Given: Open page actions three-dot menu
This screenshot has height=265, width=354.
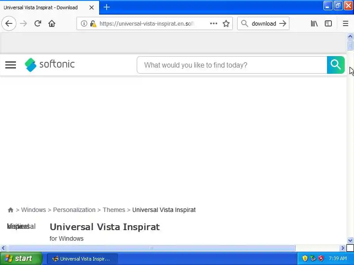Looking at the screenshot, I should [214, 23].
